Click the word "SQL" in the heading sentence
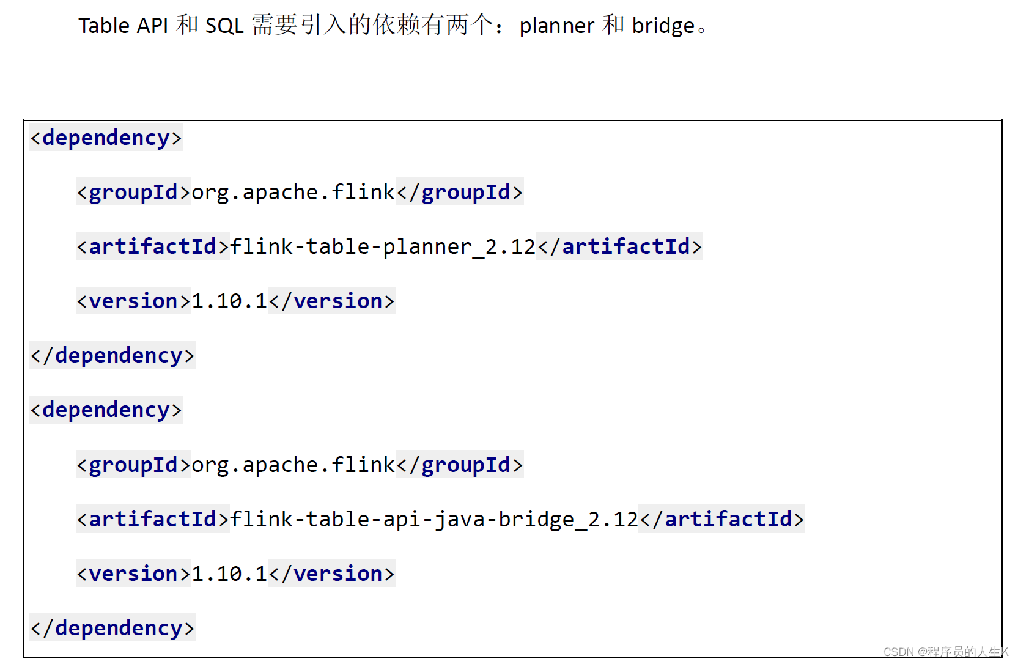Image resolution: width=1018 pixels, height=664 pixels. [x=224, y=26]
